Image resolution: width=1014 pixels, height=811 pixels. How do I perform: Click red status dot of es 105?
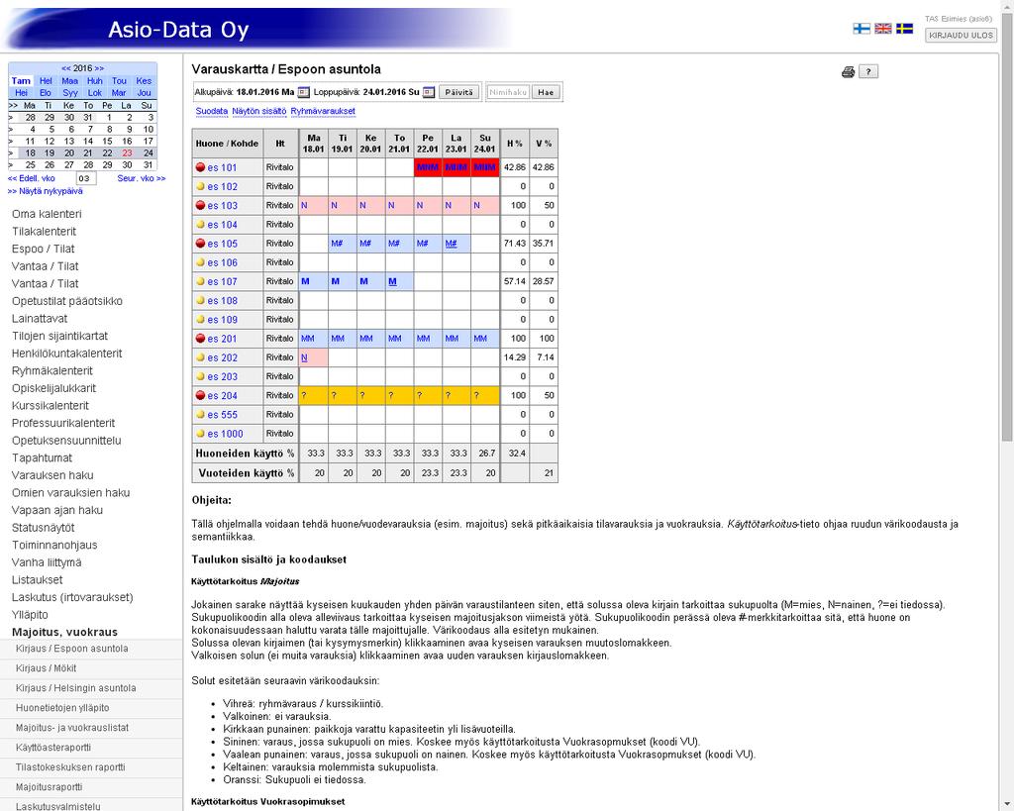point(200,244)
